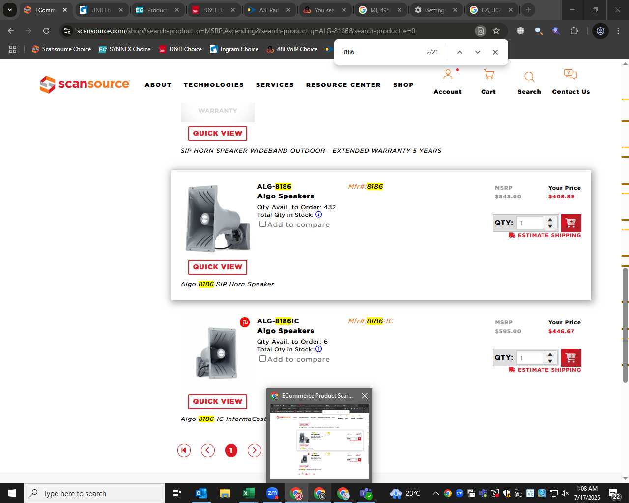The image size is (629, 503).
Task: Open TECHNOLOGIES navigation menu
Action: pyautogui.click(x=213, y=85)
